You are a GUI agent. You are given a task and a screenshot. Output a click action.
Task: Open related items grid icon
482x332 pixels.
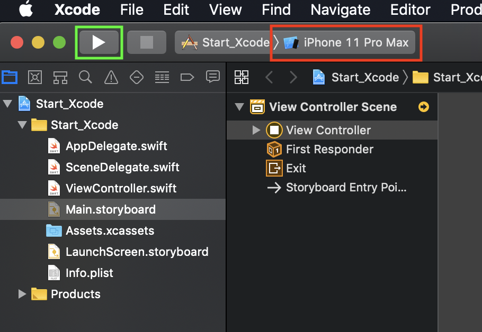(x=242, y=77)
